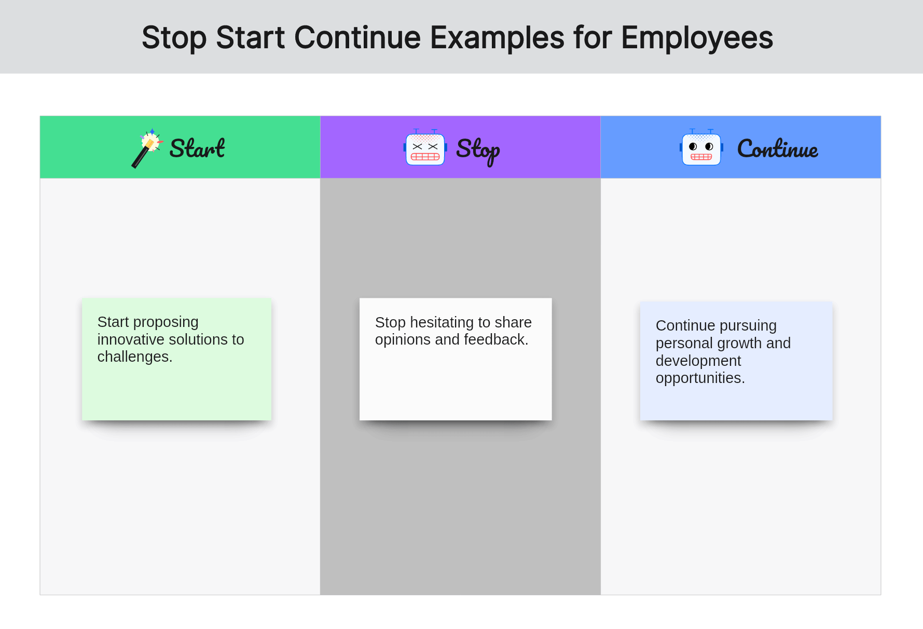Select the Start column heading text
The image size is (923, 629).
[197, 148]
